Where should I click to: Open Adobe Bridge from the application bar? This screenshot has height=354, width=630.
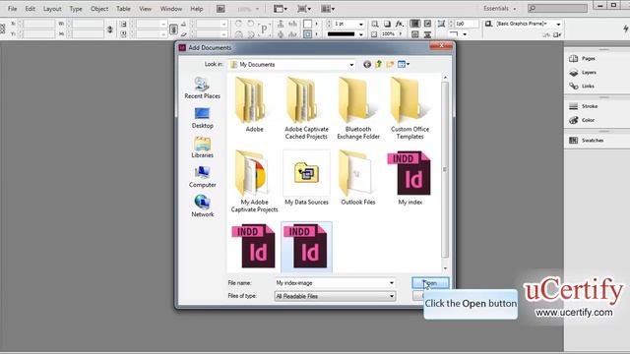(x=220, y=9)
